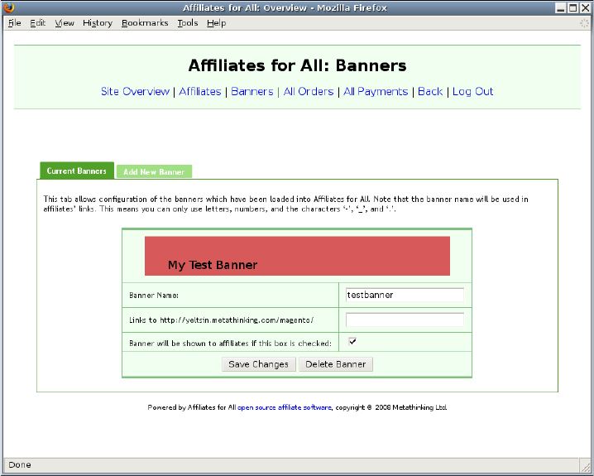Open the All Payments link
Screen dimensions: 594x476
376,91
